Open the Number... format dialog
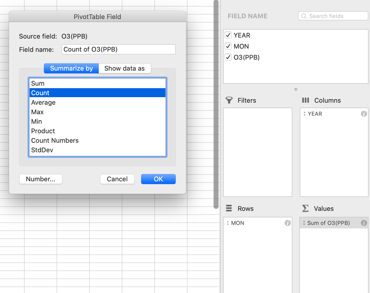370x293 pixels. 41,179
